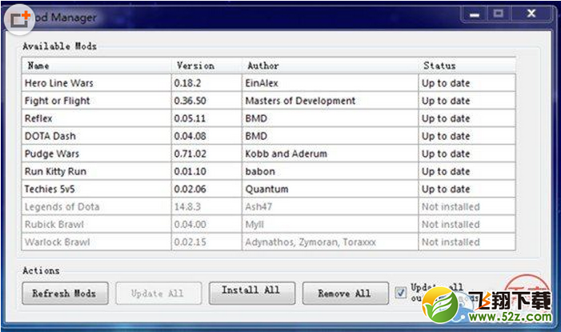Click version 0.02.06 cell
The image size is (561, 332).
click(x=206, y=189)
